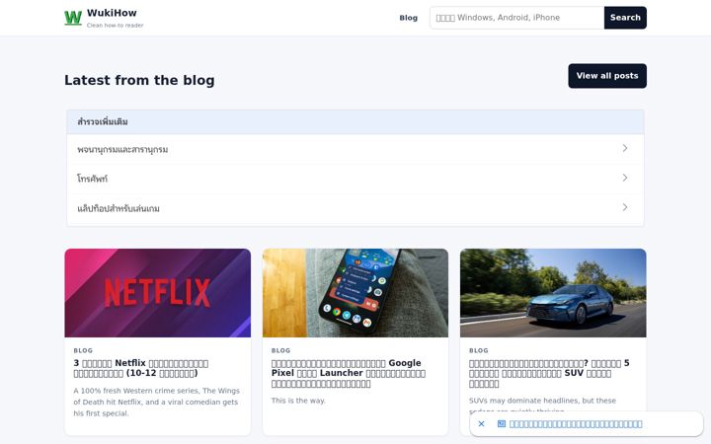711x444 pixels.
Task: Select the พจนานุกรมและสารานุกรม list row
Action: [x=355, y=149]
